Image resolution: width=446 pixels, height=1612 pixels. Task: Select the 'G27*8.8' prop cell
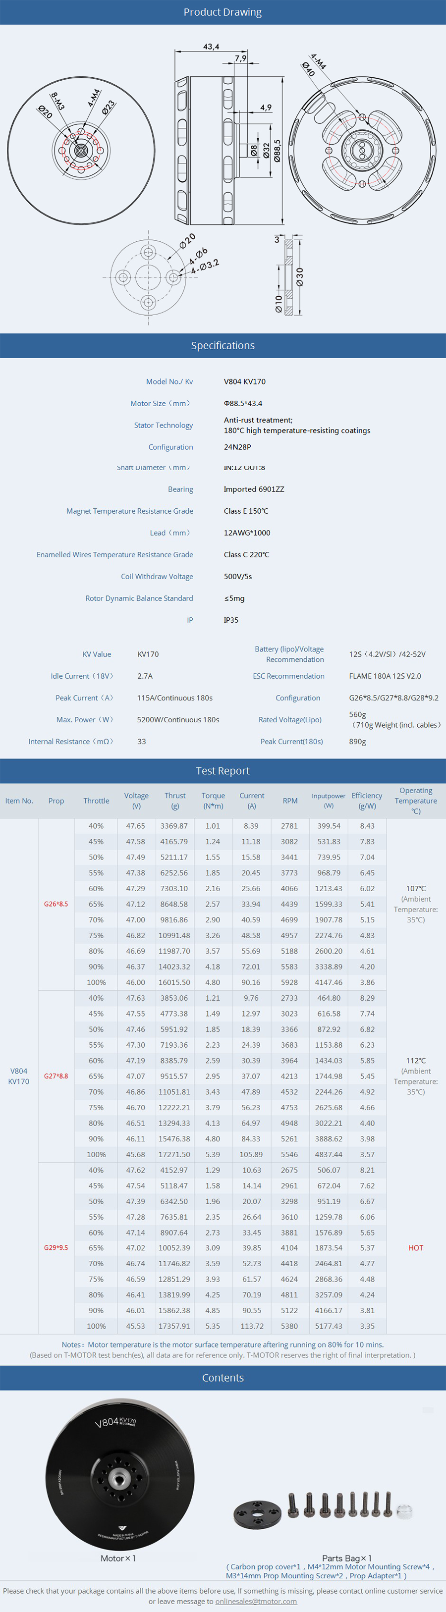56,1076
